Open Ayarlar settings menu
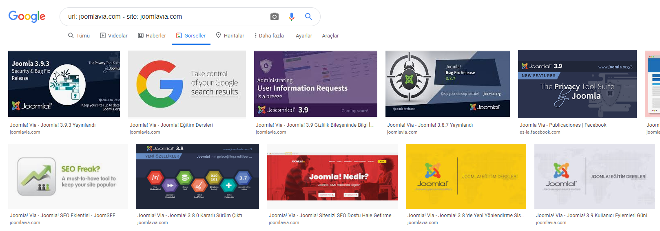This screenshot has height=231, width=660. click(x=304, y=36)
